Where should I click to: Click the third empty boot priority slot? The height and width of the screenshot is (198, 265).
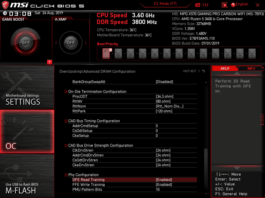pyautogui.click(x=143, y=54)
